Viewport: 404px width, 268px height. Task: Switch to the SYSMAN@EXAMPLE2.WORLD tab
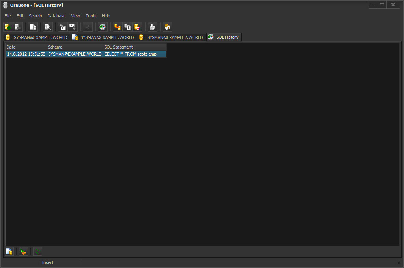point(171,37)
